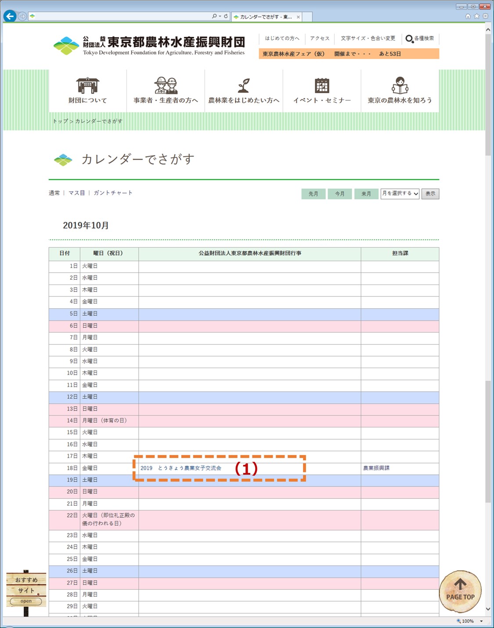Screen dimensions: 494x628
Task: Click the PAGE TOP wooden arrow button
Action: (460, 591)
